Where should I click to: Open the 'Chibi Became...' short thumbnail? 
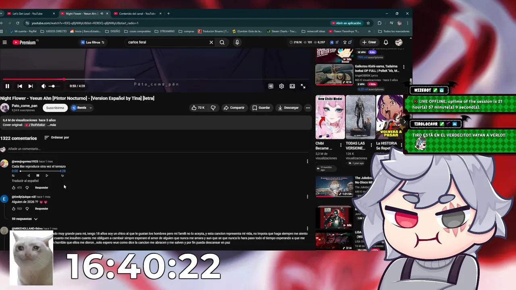pyautogui.click(x=330, y=117)
